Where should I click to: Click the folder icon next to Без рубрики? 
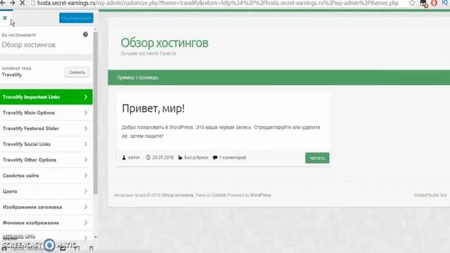coord(180,157)
